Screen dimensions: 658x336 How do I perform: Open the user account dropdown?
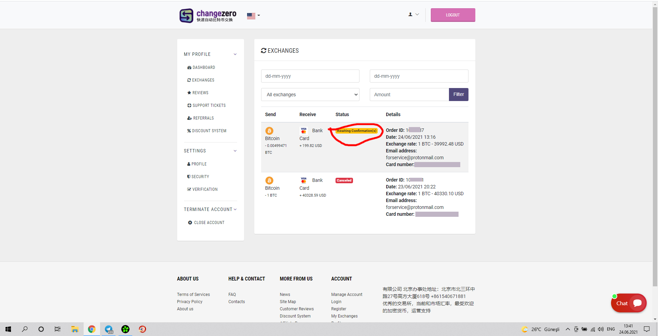click(413, 15)
